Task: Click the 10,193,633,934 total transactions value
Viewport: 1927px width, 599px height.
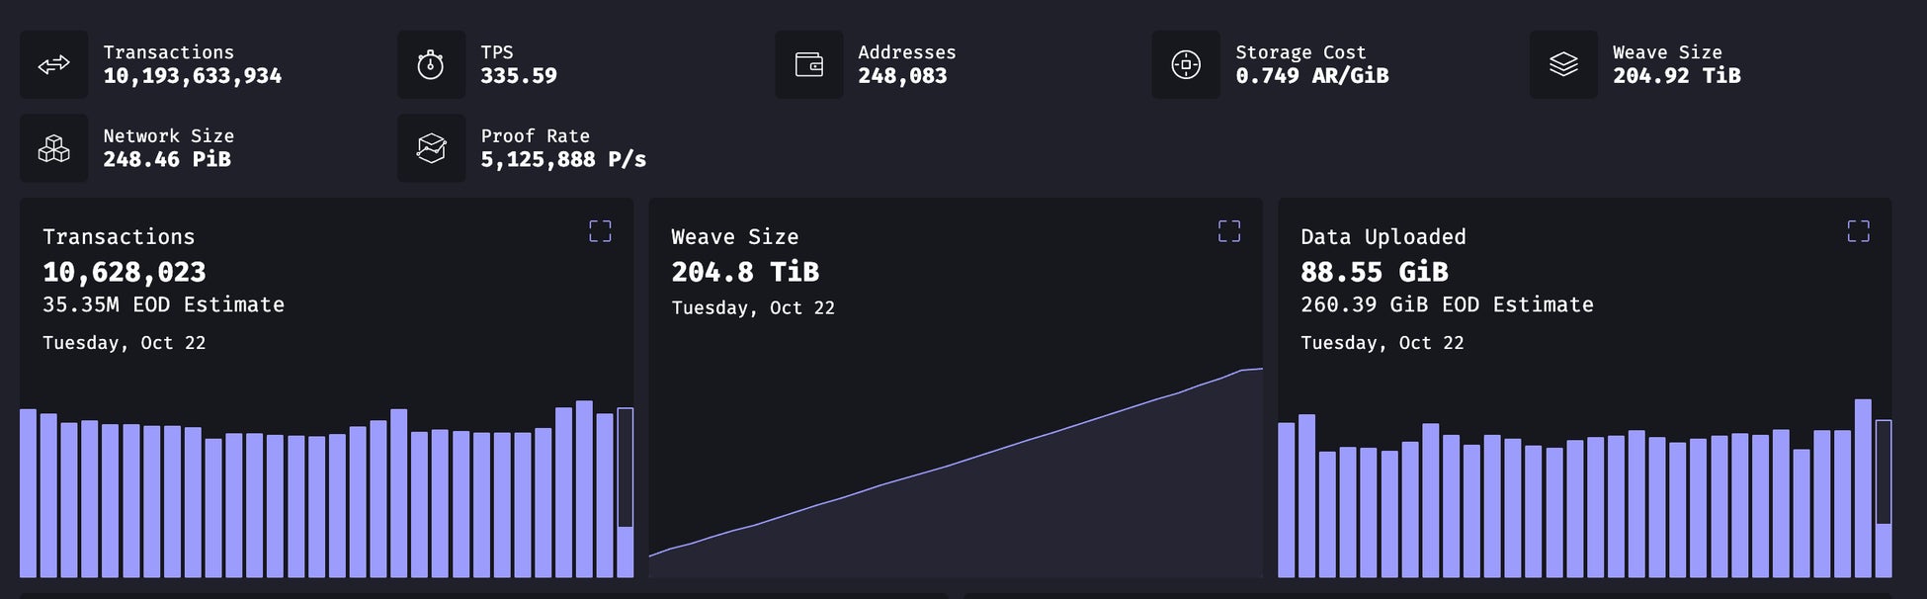Action: 192,76
